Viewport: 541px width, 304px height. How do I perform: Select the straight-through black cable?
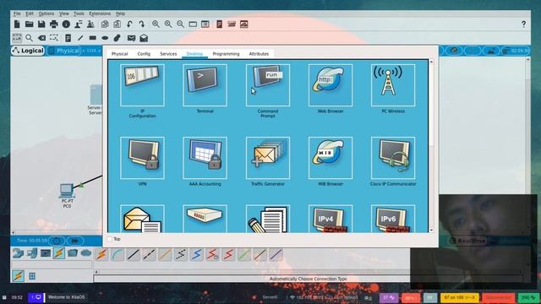[133, 255]
